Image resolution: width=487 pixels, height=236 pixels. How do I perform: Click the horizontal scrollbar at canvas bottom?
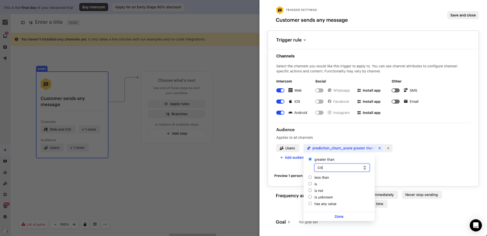click(x=192, y=234)
